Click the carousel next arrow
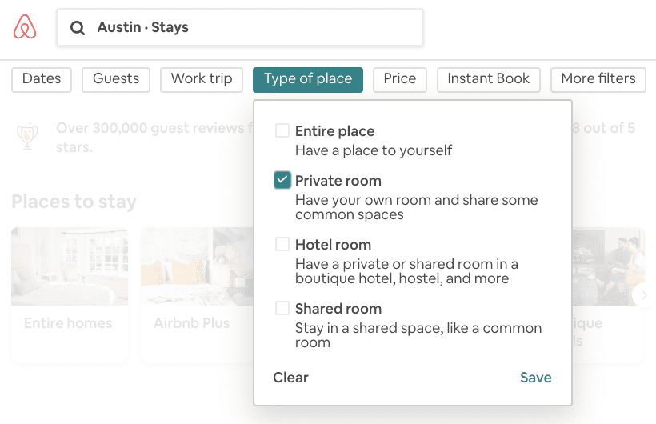 pyautogui.click(x=644, y=295)
